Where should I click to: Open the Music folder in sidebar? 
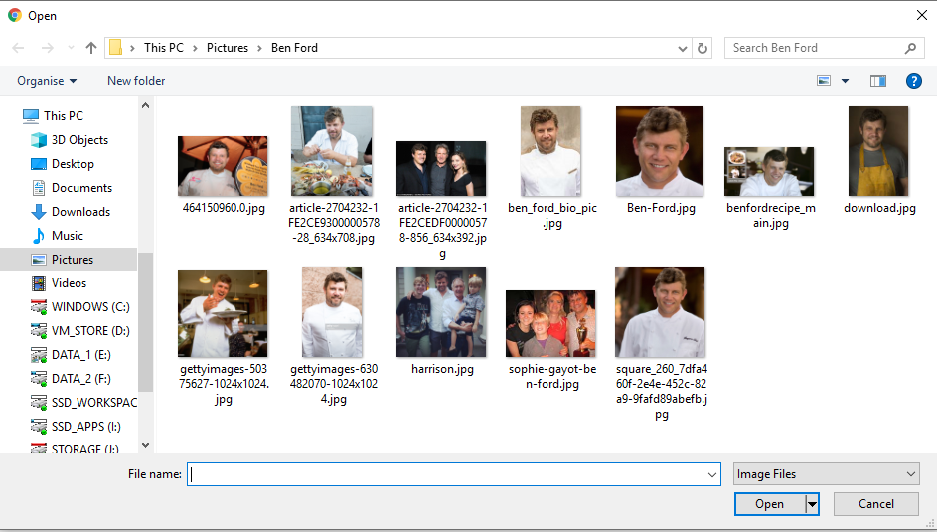(x=68, y=236)
